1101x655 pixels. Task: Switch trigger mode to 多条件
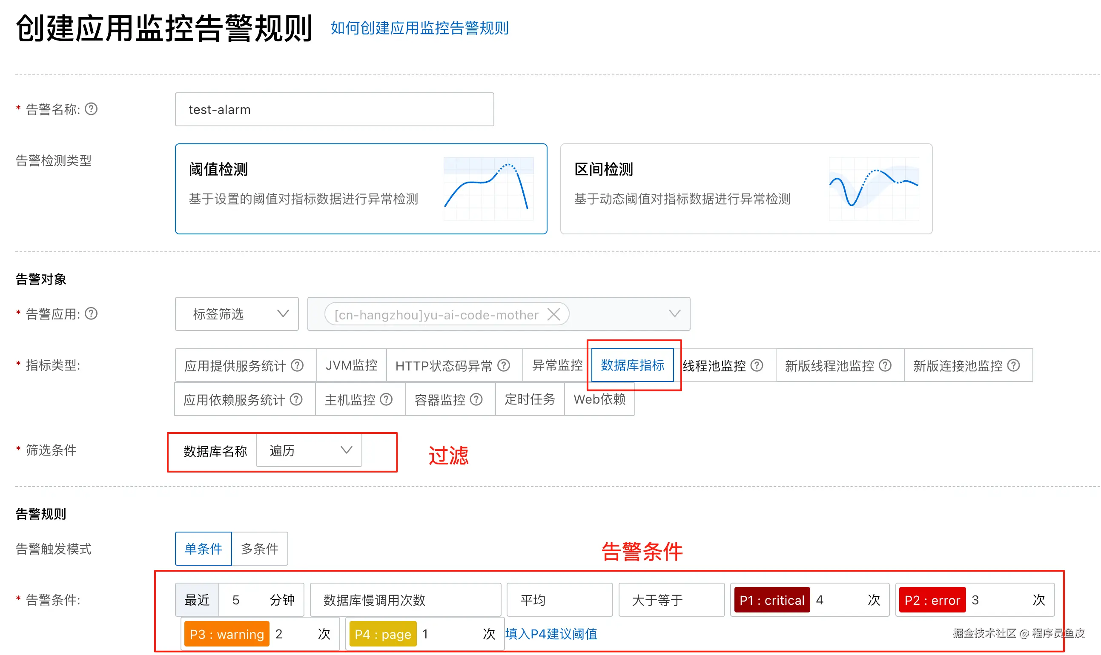260,549
